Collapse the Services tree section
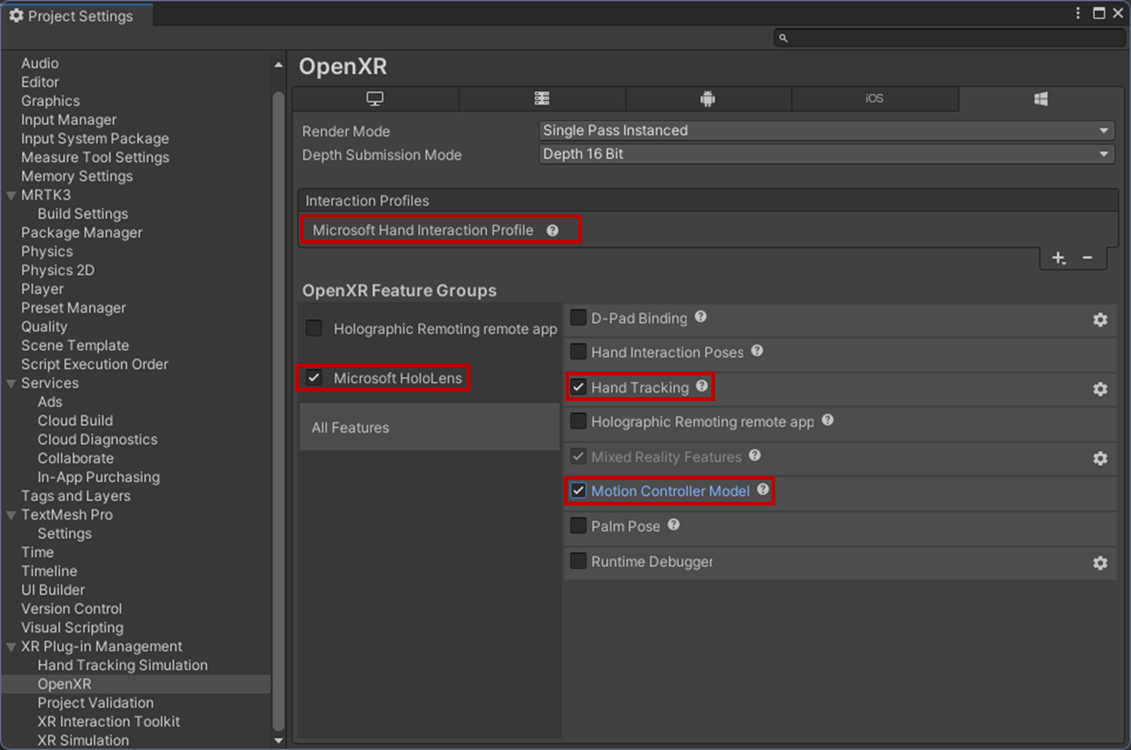The height and width of the screenshot is (750, 1131). tap(11, 384)
